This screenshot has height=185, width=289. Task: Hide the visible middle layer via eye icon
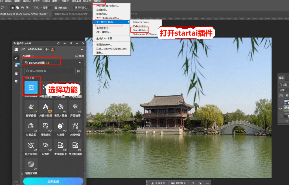pyautogui.click(x=281, y=109)
